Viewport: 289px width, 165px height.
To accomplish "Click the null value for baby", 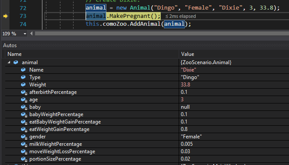I will click(x=185, y=107).
